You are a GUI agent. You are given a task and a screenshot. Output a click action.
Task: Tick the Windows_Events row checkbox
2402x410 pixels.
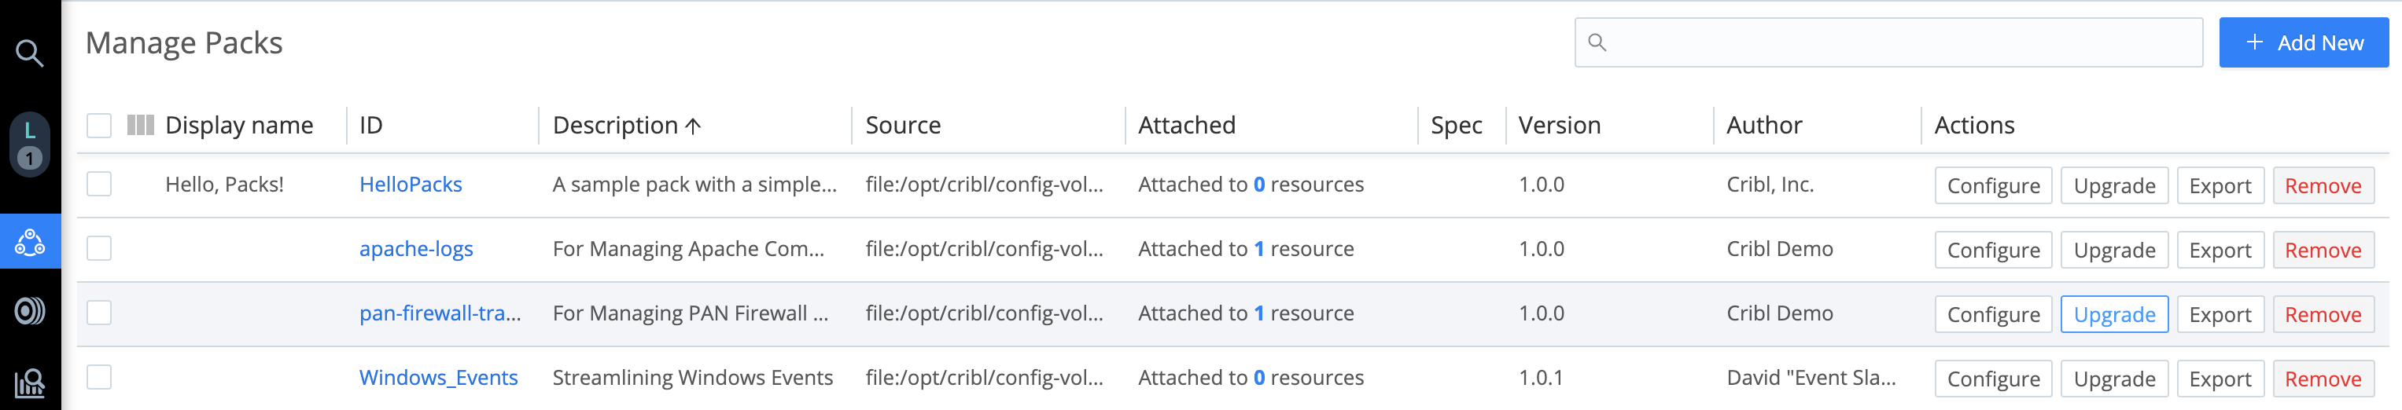99,377
